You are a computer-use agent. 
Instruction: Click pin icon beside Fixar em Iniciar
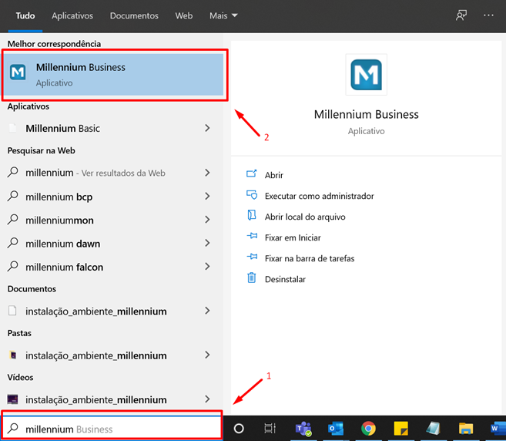point(252,236)
